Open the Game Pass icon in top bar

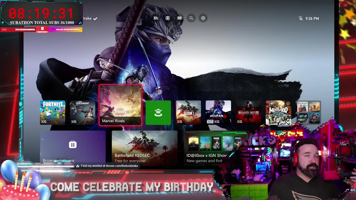pyautogui.click(x=179, y=18)
